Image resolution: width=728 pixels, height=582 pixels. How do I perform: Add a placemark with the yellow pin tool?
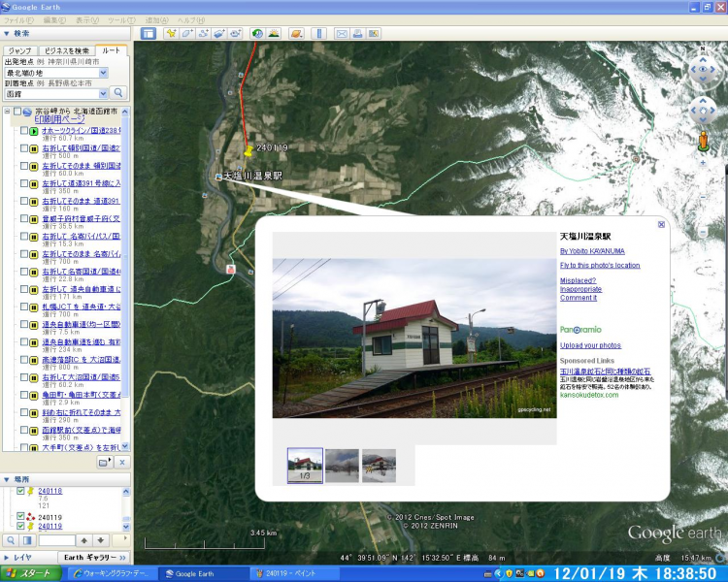coord(171,33)
